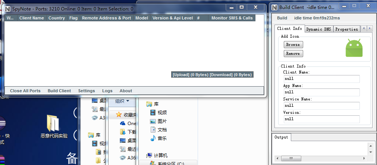Click the Build menu in Build Client window
The height and width of the screenshot is (165, 377).
[282, 18]
